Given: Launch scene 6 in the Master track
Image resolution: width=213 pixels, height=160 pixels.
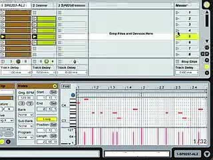Looking at the screenshot, I should (x=177, y=43).
